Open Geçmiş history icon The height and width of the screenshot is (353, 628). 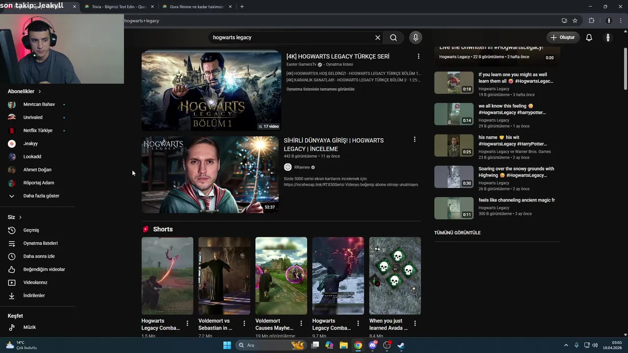(x=12, y=230)
